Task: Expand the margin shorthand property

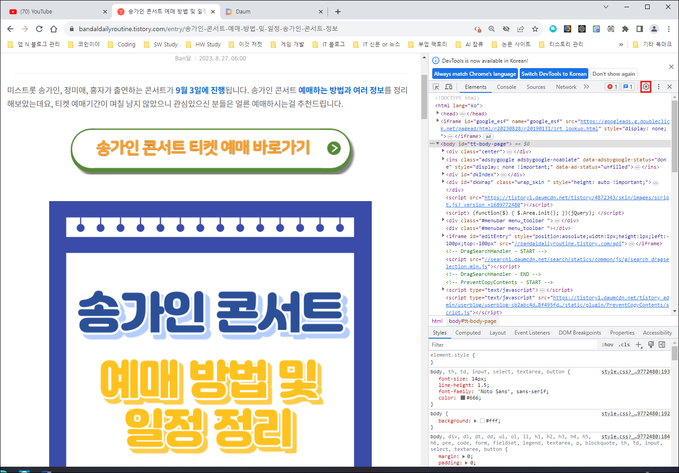Action: (x=464, y=456)
